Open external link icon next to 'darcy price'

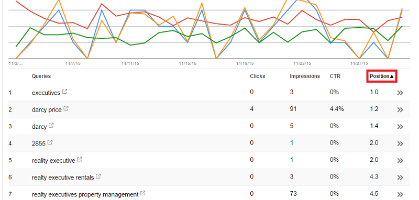coord(66,109)
